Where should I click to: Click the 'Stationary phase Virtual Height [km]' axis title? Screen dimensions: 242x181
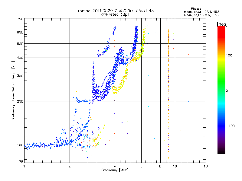coord(13,91)
